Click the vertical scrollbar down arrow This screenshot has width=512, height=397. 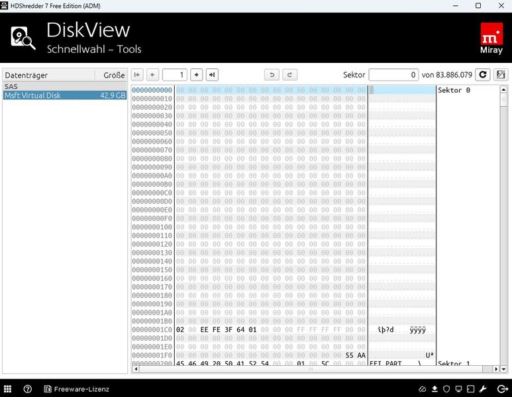click(x=503, y=369)
